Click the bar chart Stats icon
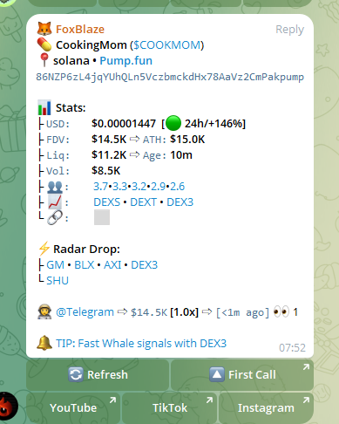Viewport: 339px width, 424px height. coord(44,107)
